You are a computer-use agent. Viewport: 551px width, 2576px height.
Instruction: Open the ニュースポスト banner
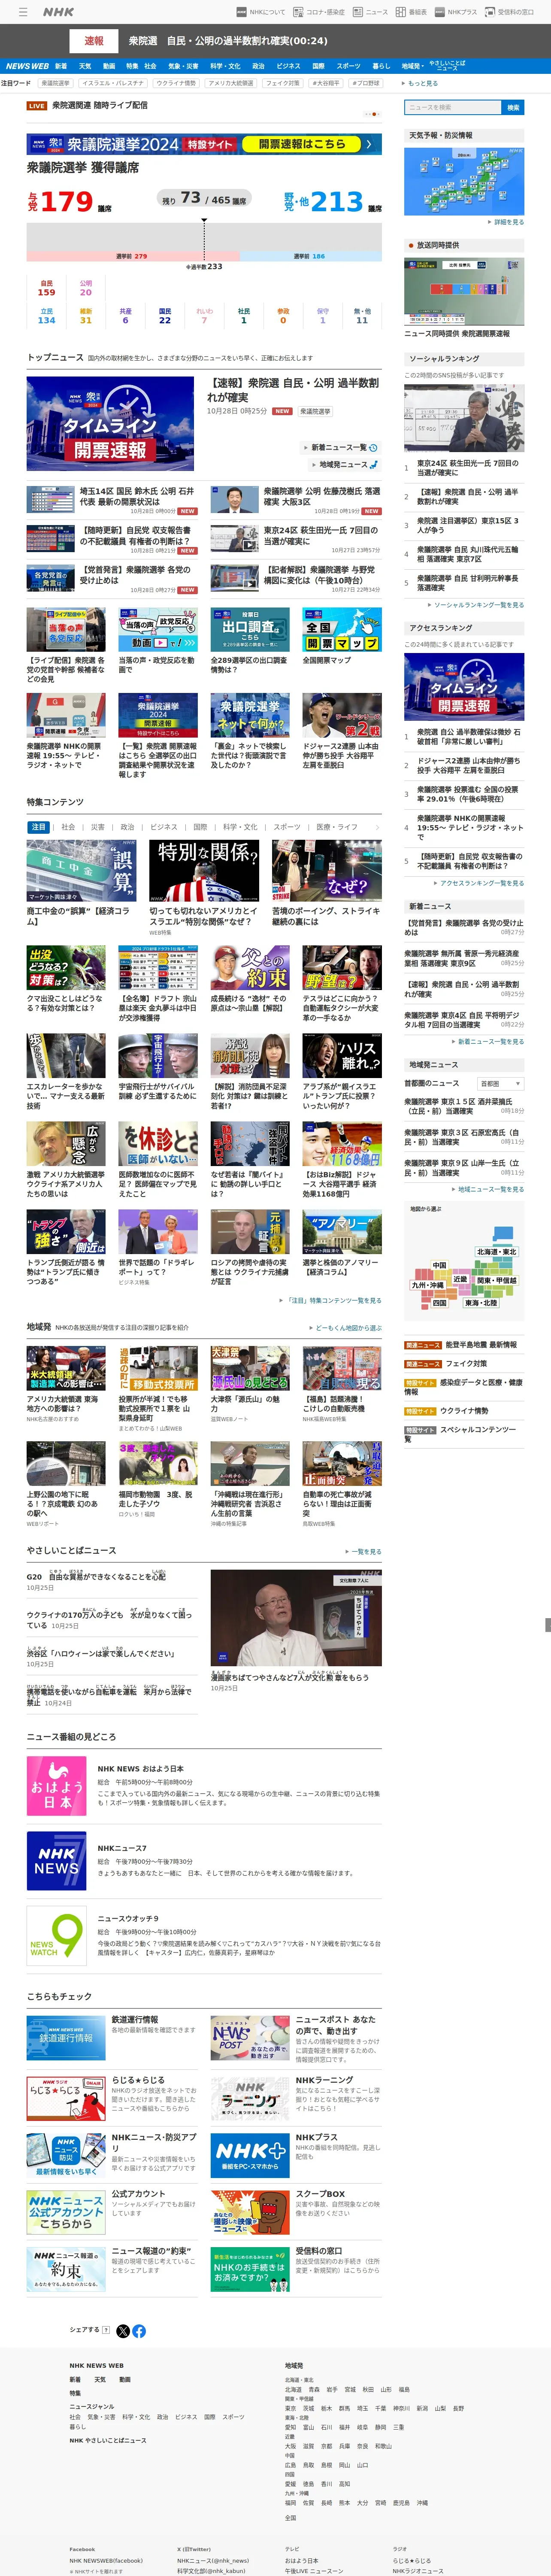coord(250,2037)
